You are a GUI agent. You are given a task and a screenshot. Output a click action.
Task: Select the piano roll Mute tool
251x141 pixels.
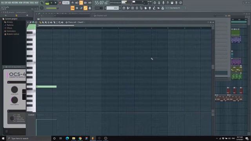click(51, 22)
